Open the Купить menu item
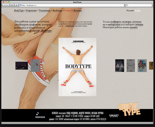 point(78,10)
